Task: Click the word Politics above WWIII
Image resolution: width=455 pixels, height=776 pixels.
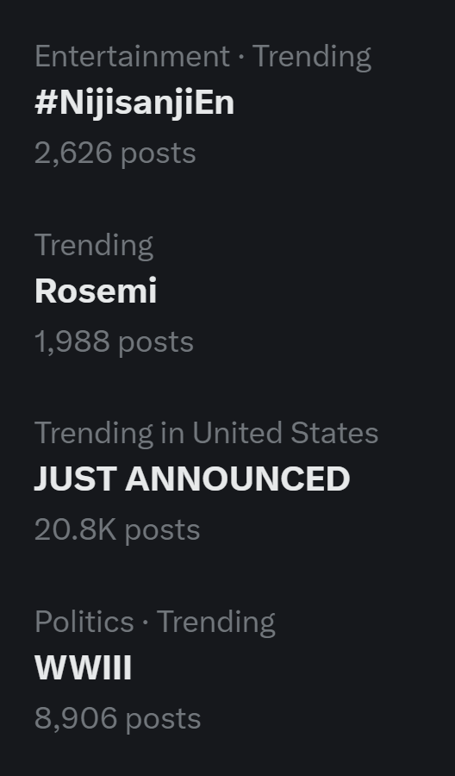Action: coord(84,621)
